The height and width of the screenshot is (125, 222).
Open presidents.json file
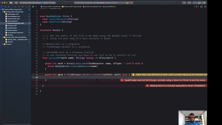coord(12,28)
